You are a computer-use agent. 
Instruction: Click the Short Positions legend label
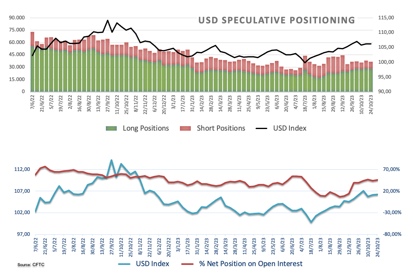tap(221, 128)
